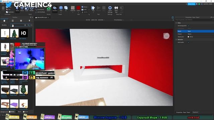Start Team Test
Screen dimensions: 214x120
(x=116, y=9)
